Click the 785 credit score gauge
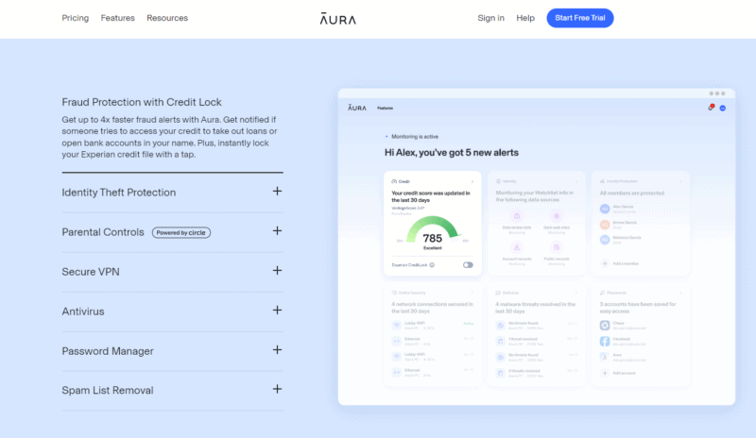Viewport: 756px width, 438px height. tap(432, 236)
